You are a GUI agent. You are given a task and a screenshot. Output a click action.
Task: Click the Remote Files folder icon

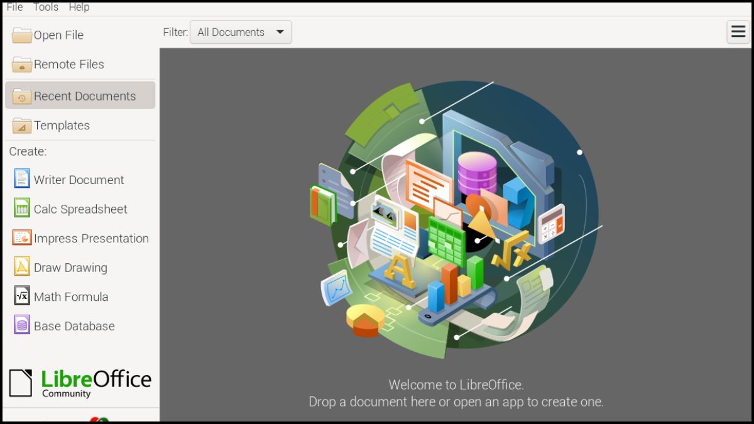(x=22, y=64)
